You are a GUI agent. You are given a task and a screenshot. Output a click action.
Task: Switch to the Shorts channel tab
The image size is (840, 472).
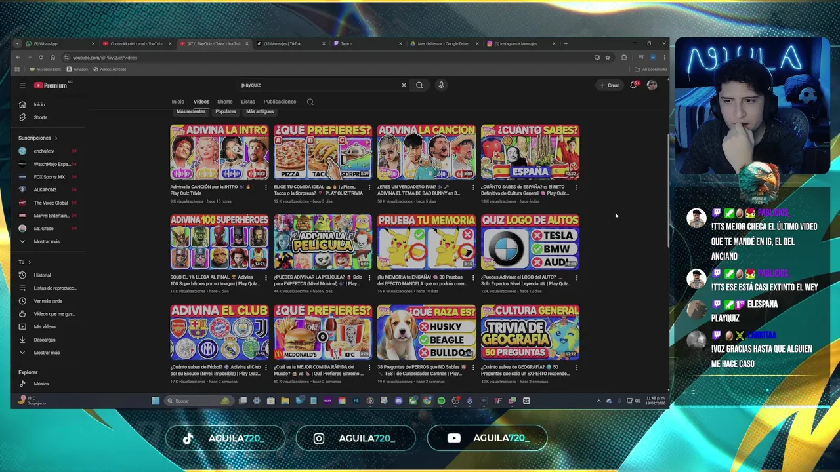tap(225, 102)
